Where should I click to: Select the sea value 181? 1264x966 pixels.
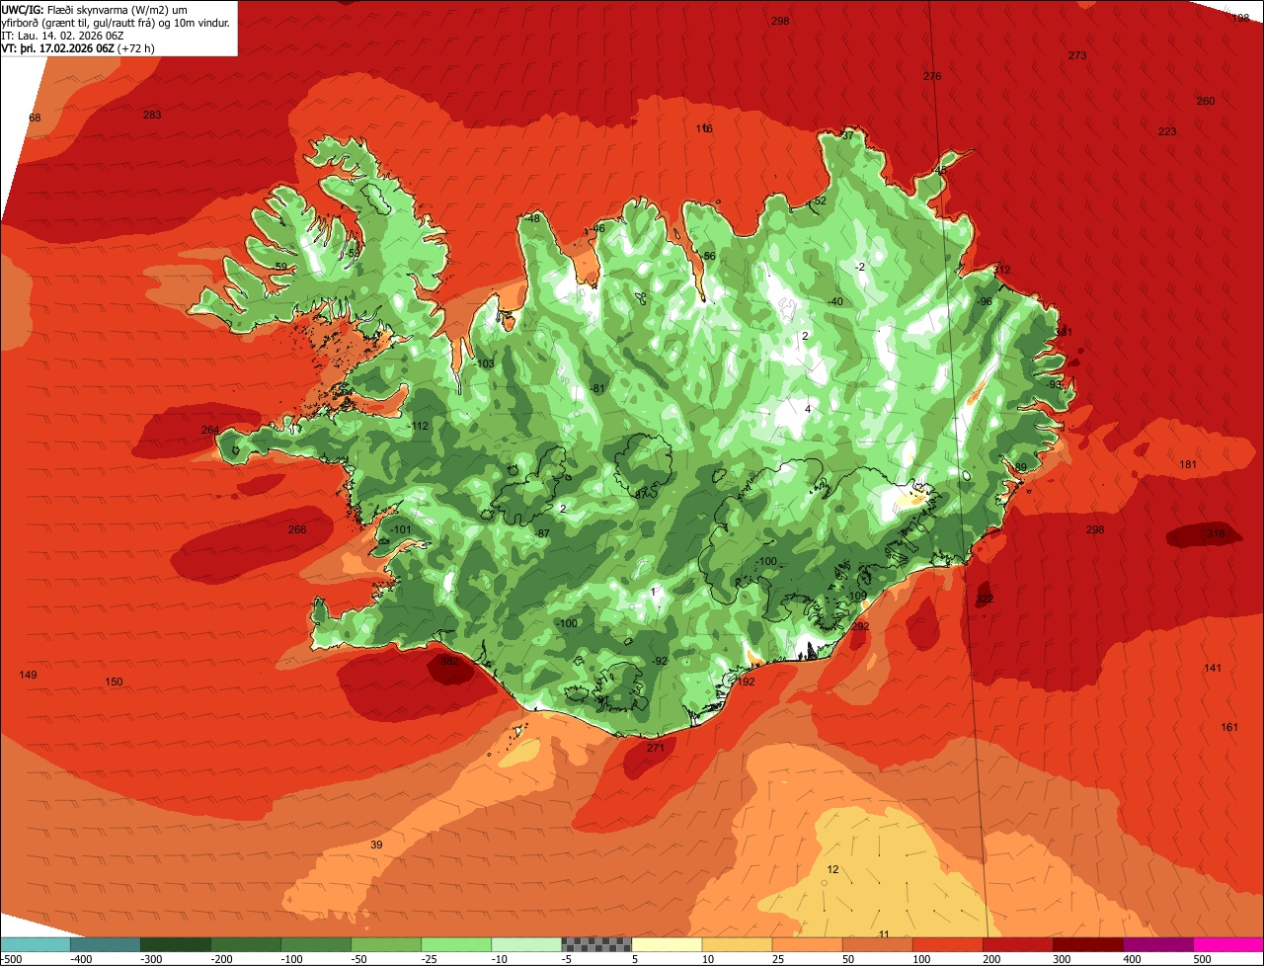1188,464
